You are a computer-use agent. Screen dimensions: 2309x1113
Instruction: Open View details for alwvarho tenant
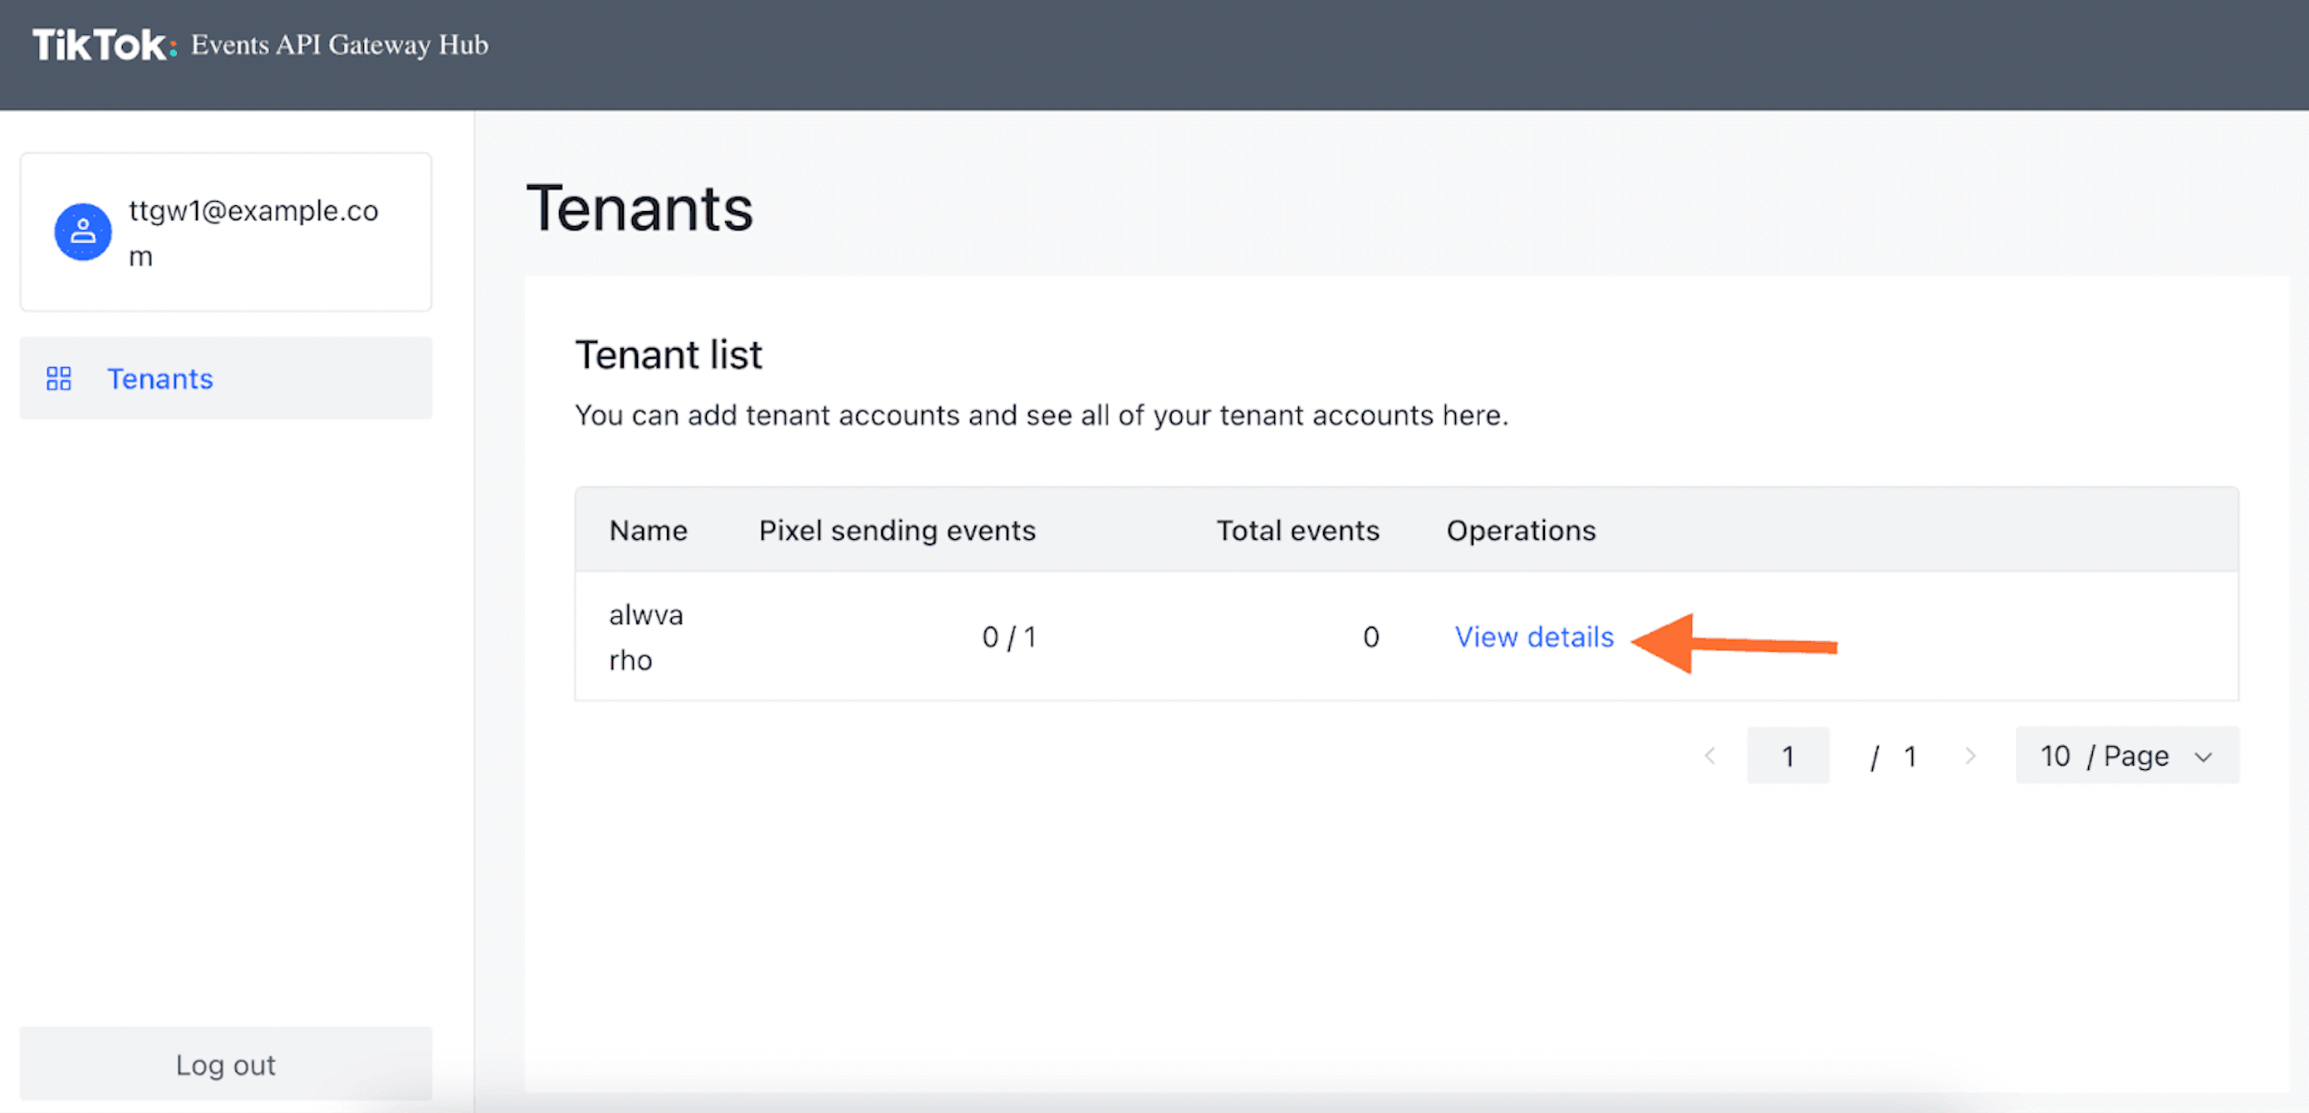pos(1533,637)
